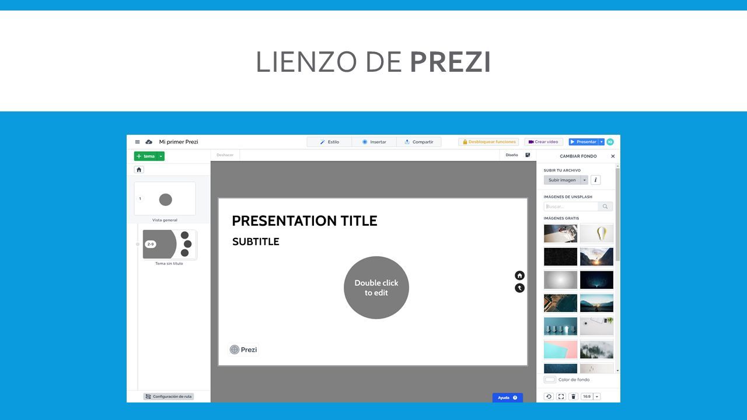Select the light bulb background image
The image size is (747, 420).
(596, 233)
